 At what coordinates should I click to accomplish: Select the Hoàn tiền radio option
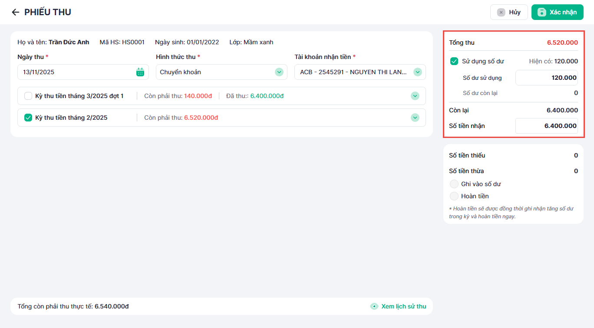pos(454,196)
